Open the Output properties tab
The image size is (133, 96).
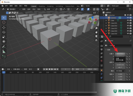(x=102, y=49)
